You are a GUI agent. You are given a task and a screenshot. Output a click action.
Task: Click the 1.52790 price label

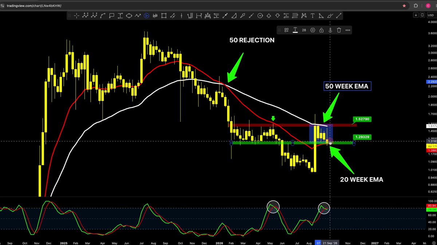click(x=362, y=119)
